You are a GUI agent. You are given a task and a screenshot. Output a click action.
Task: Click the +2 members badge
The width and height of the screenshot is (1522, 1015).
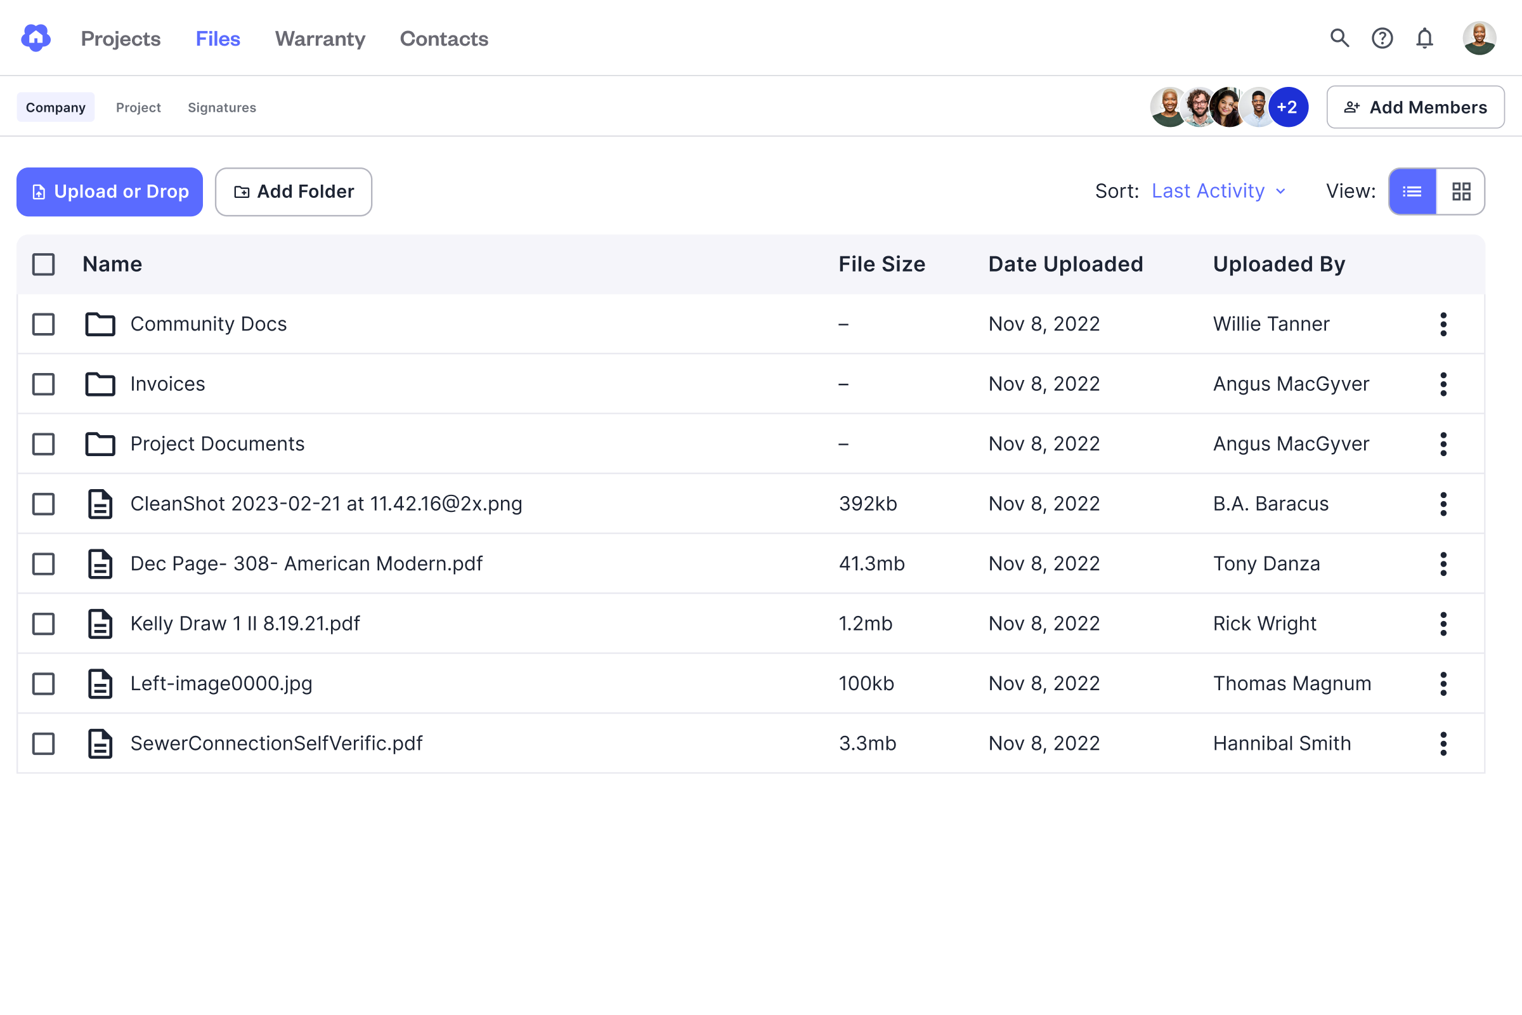(x=1288, y=107)
